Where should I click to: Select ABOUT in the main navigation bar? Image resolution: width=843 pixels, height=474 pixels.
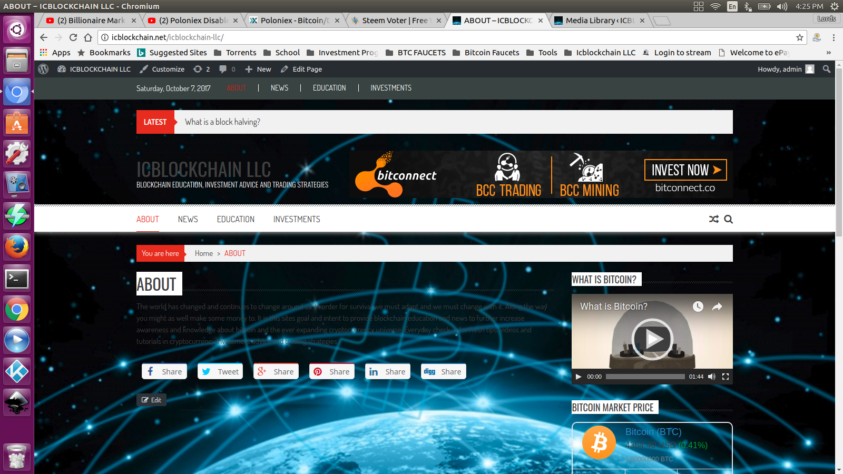pos(148,219)
